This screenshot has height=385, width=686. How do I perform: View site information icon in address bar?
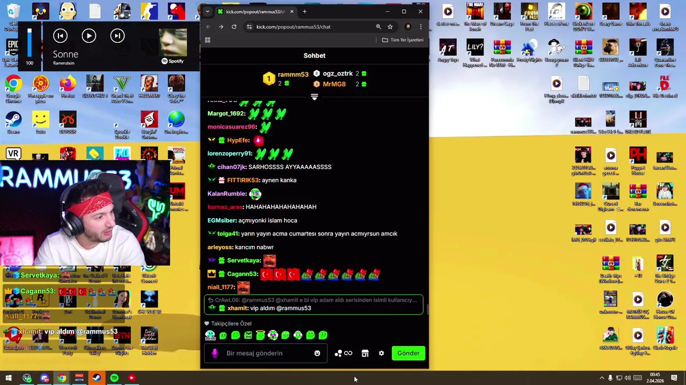pos(249,27)
